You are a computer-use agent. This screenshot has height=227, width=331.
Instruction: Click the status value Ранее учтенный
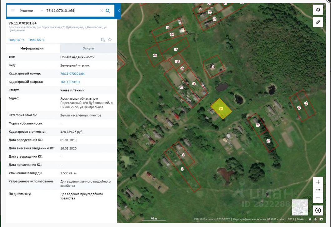72,90
